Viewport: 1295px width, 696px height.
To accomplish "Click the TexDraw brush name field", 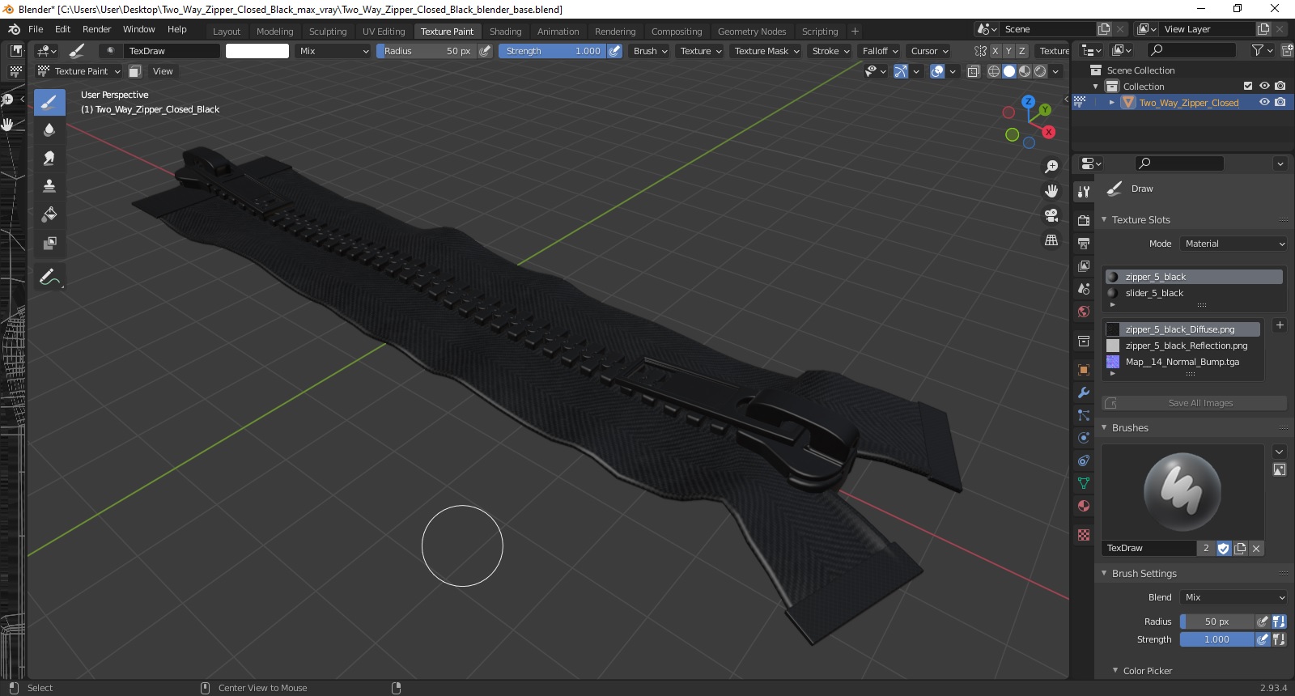I will click(1149, 548).
